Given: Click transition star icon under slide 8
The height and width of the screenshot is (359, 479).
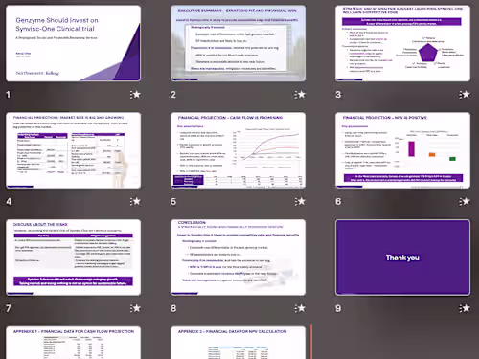Looking at the screenshot, I should tap(300, 308).
